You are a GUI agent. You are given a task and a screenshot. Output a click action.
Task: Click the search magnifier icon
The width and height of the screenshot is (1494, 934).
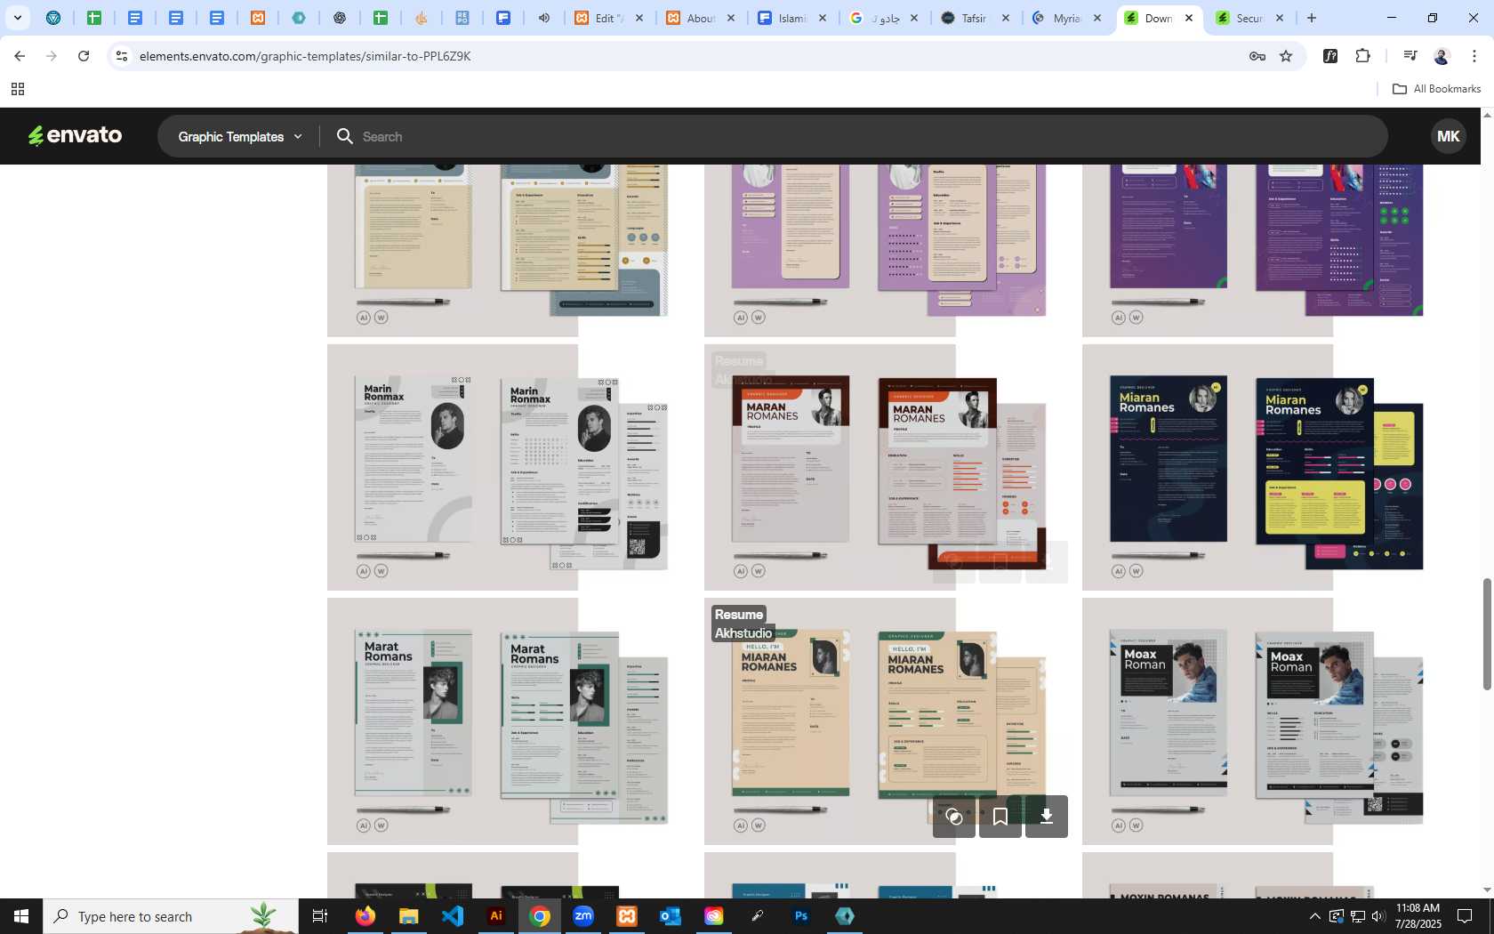pyautogui.click(x=345, y=136)
